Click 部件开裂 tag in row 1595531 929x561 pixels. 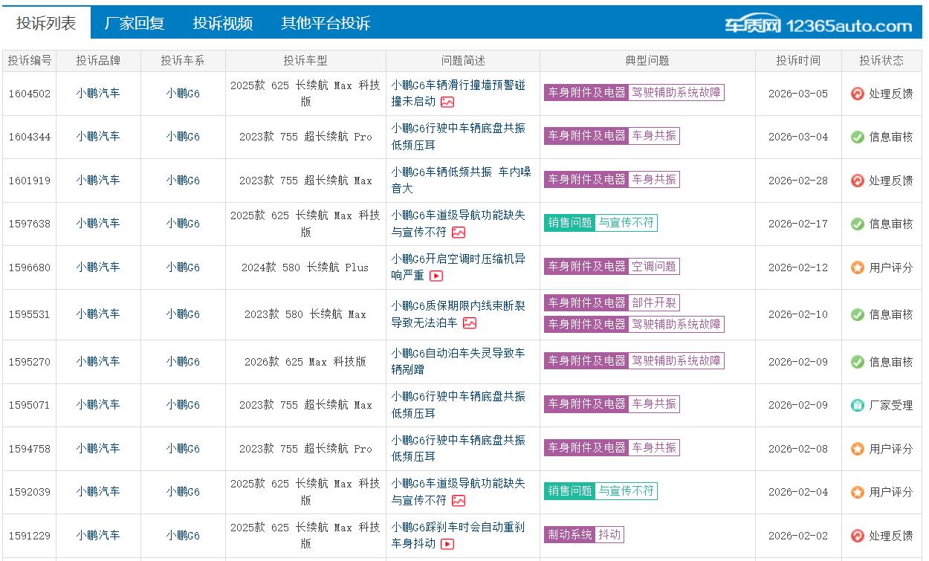[x=654, y=302]
